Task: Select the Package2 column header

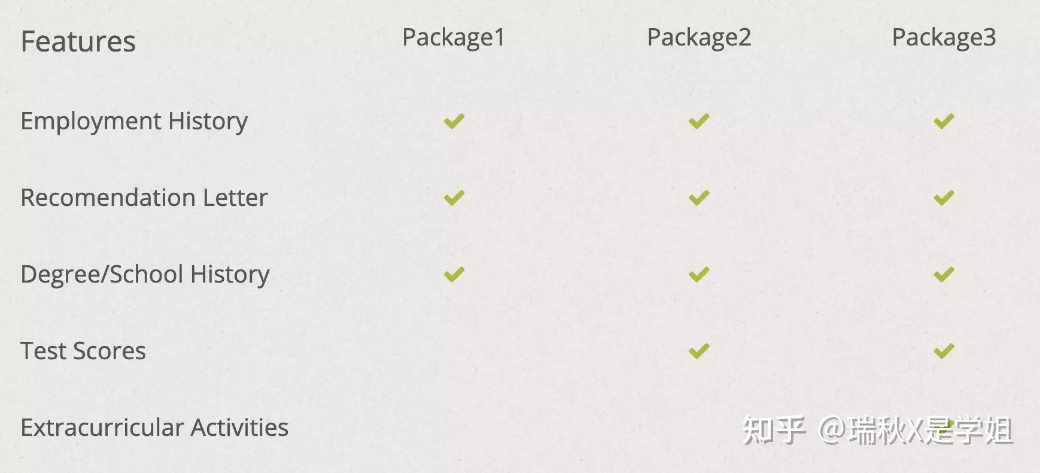Action: (x=699, y=37)
